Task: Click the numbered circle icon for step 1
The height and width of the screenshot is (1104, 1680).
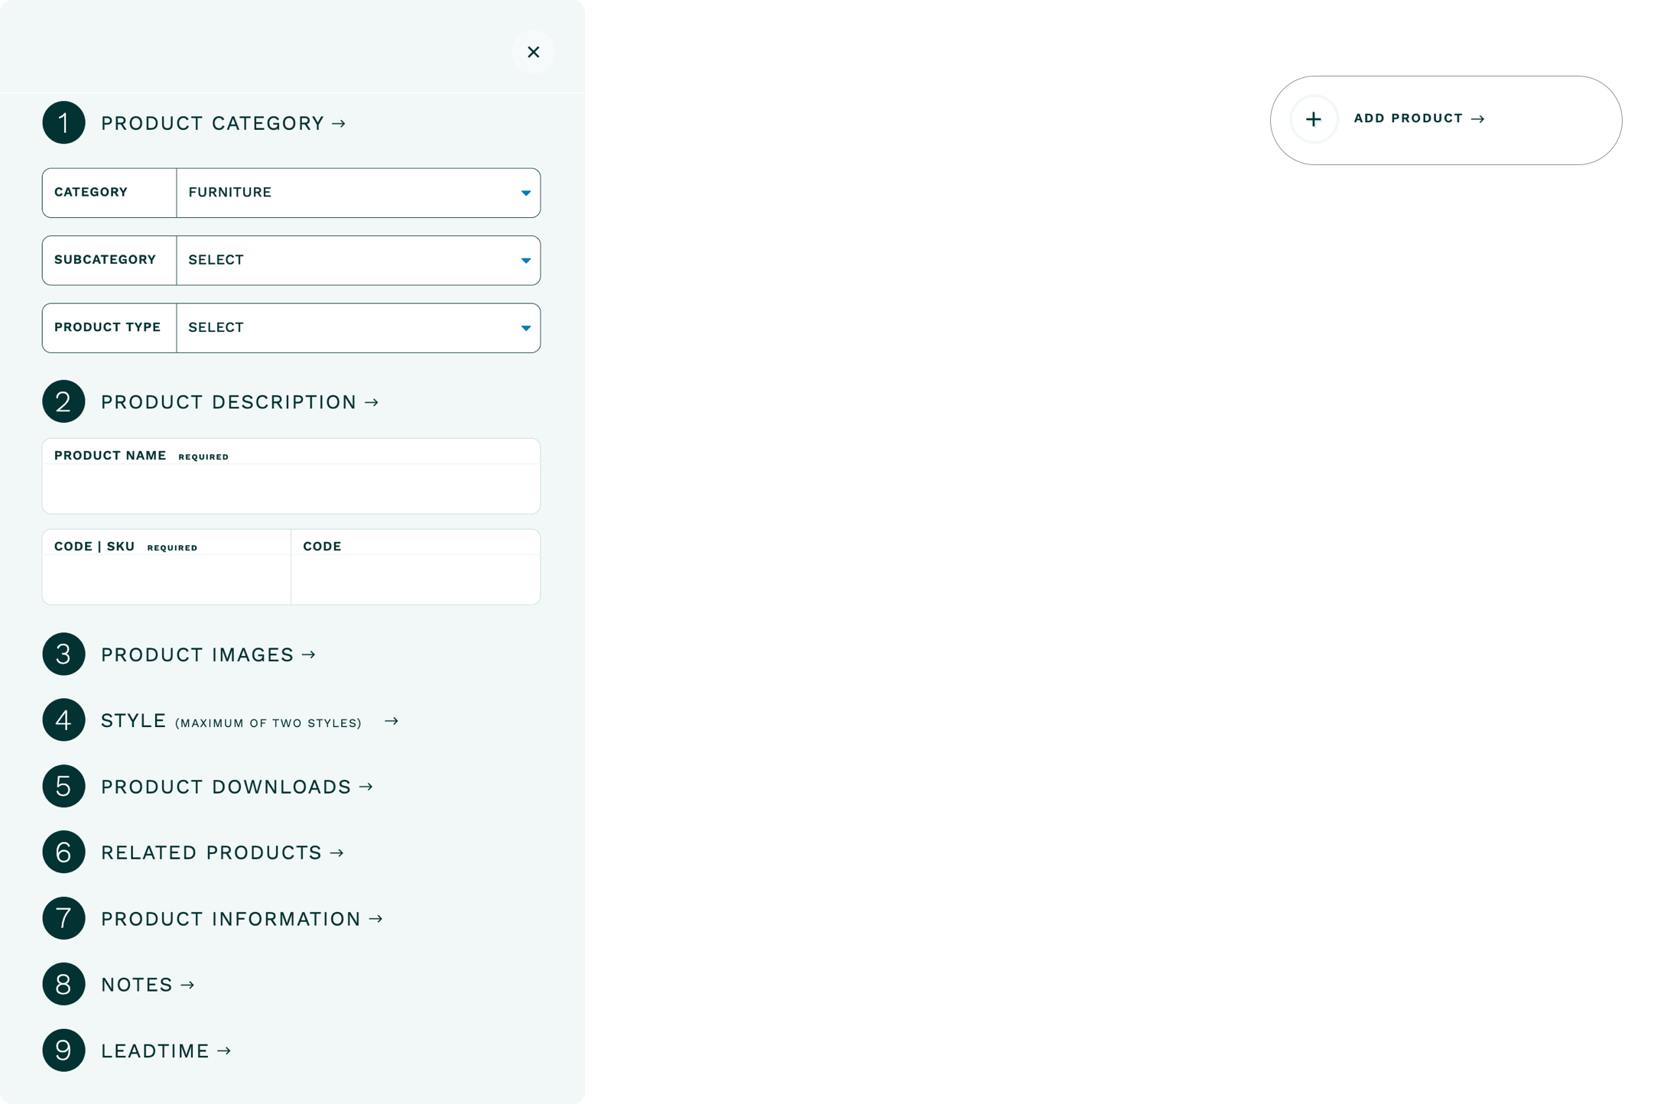Action: pyautogui.click(x=63, y=122)
